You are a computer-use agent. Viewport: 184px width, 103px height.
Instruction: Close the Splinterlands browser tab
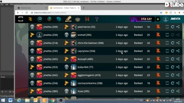pyautogui.click(x=78, y=8)
